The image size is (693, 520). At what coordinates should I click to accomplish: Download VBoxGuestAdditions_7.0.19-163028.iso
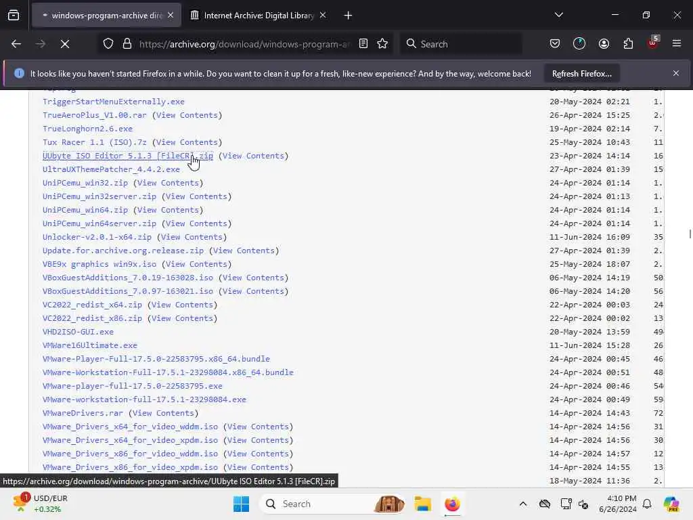tap(128, 278)
